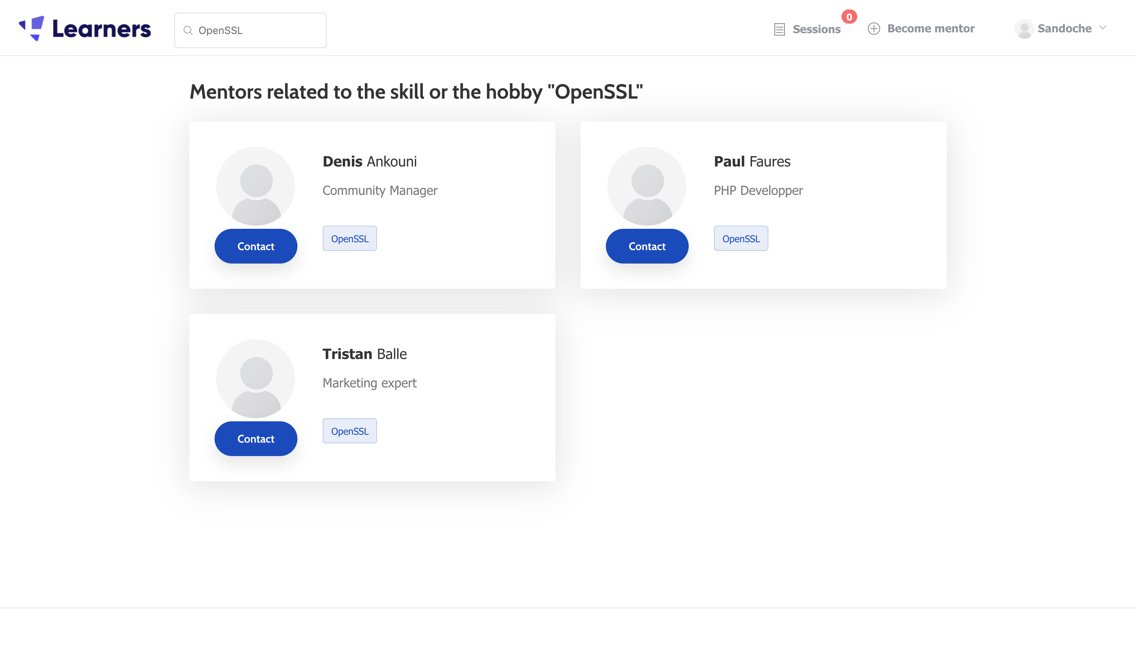The height and width of the screenshot is (647, 1136).
Task: Click the search magnifier icon
Action: [188, 30]
